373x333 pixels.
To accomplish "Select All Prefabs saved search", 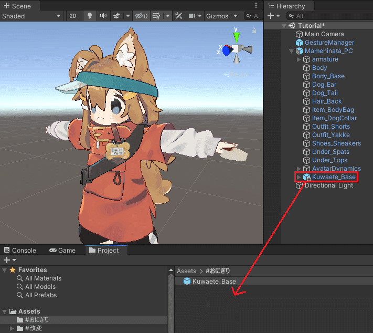I will pyautogui.click(x=37, y=295).
